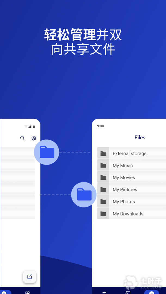The image size is (166, 294).
Task: Tap the Wi-Fi signal status icon
Action: coord(26,127)
